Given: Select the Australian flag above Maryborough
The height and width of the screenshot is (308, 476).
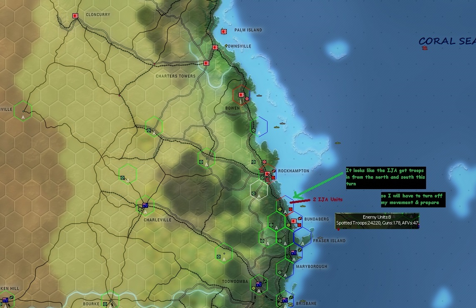Looking at the screenshot, I should (x=294, y=253).
